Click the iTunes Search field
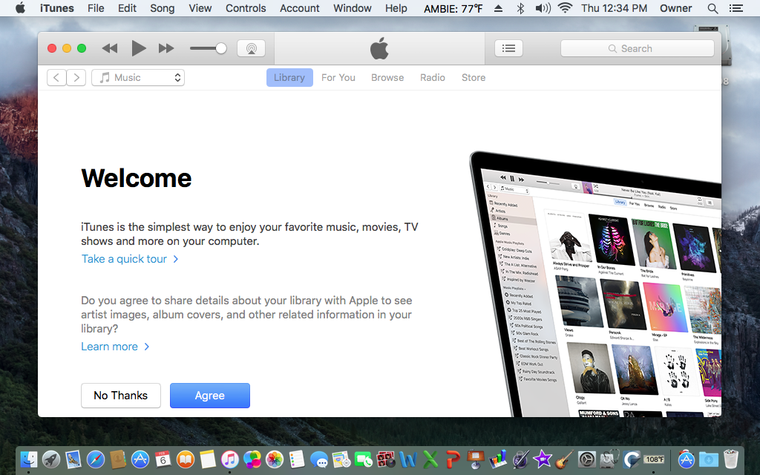Viewport: 760px width, 475px height. [638, 48]
